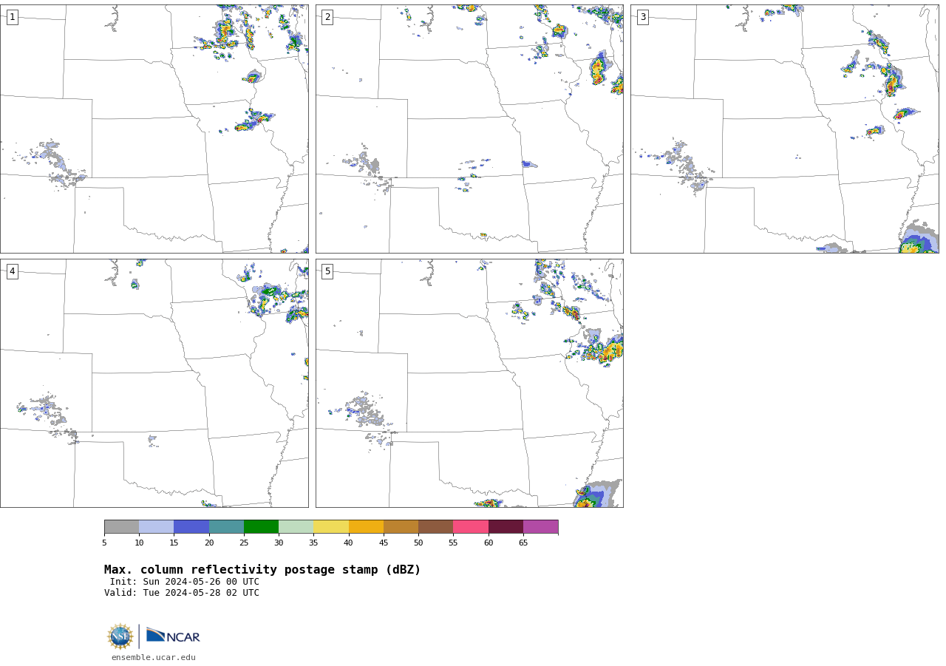The image size is (946, 666).
Task: Click the NCAR logo
Action: click(173, 636)
